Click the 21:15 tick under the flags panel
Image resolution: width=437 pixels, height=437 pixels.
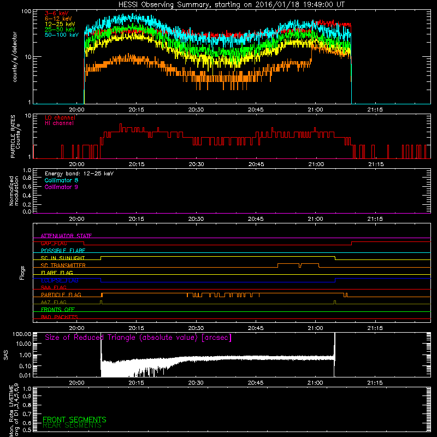coord(375,328)
